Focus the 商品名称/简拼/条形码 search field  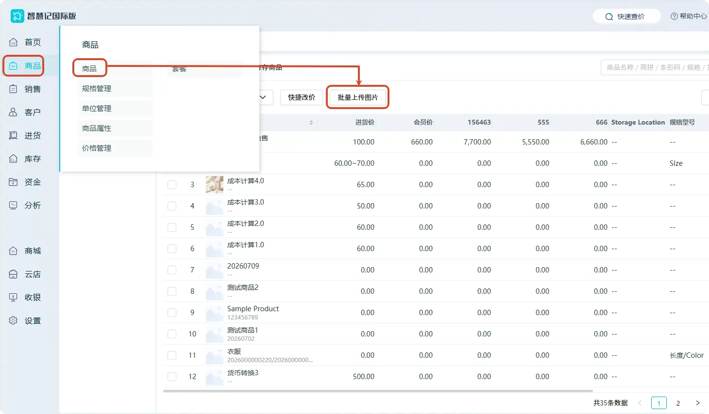click(x=655, y=67)
